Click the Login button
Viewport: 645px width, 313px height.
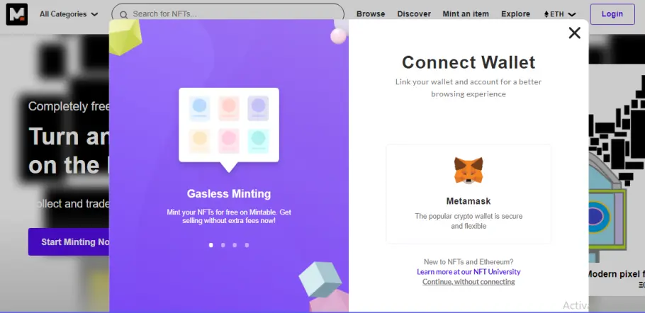point(612,14)
